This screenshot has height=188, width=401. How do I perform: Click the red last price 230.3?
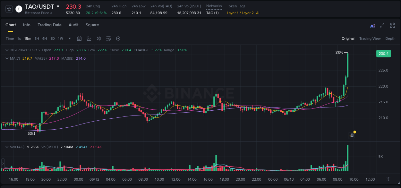(x=73, y=6)
